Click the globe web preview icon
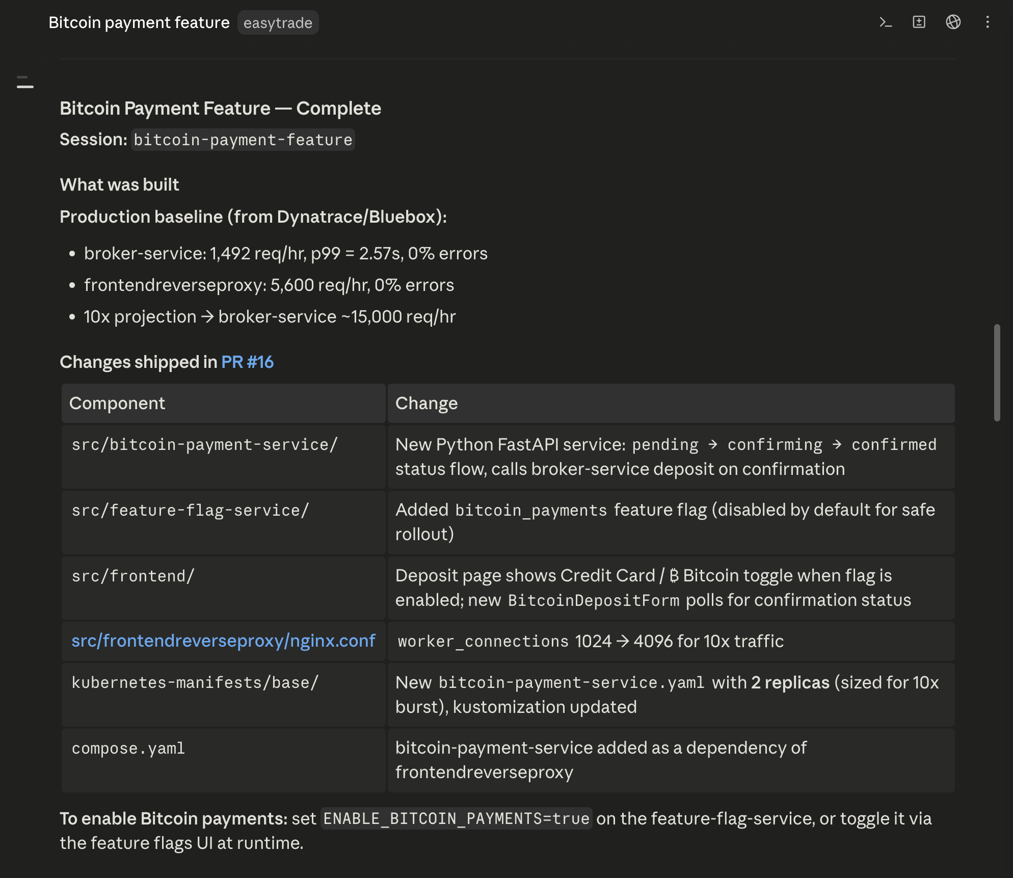1013x878 pixels. pyautogui.click(x=953, y=22)
